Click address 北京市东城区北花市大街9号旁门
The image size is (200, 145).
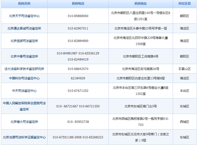[141, 137]
